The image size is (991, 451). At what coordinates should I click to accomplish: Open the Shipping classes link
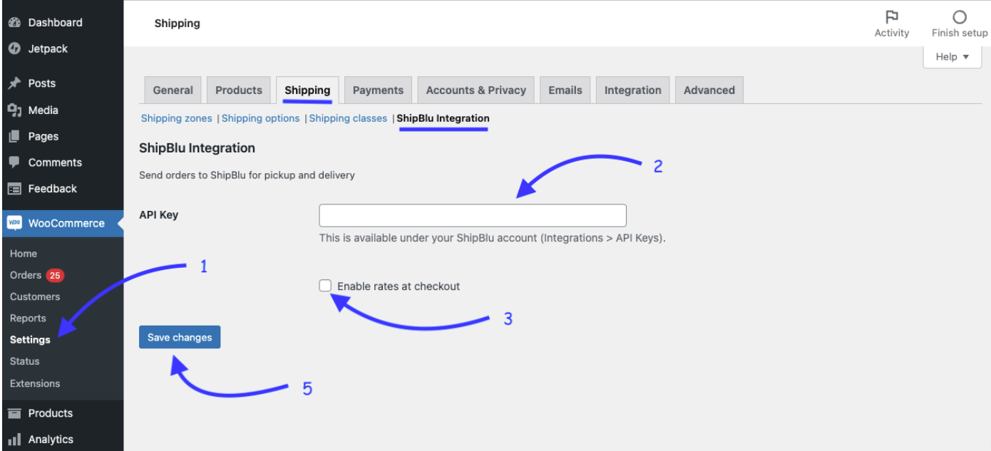[348, 118]
